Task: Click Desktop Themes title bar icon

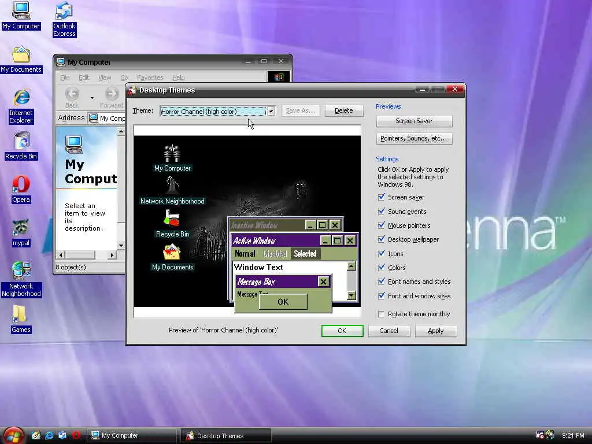Action: (x=132, y=90)
